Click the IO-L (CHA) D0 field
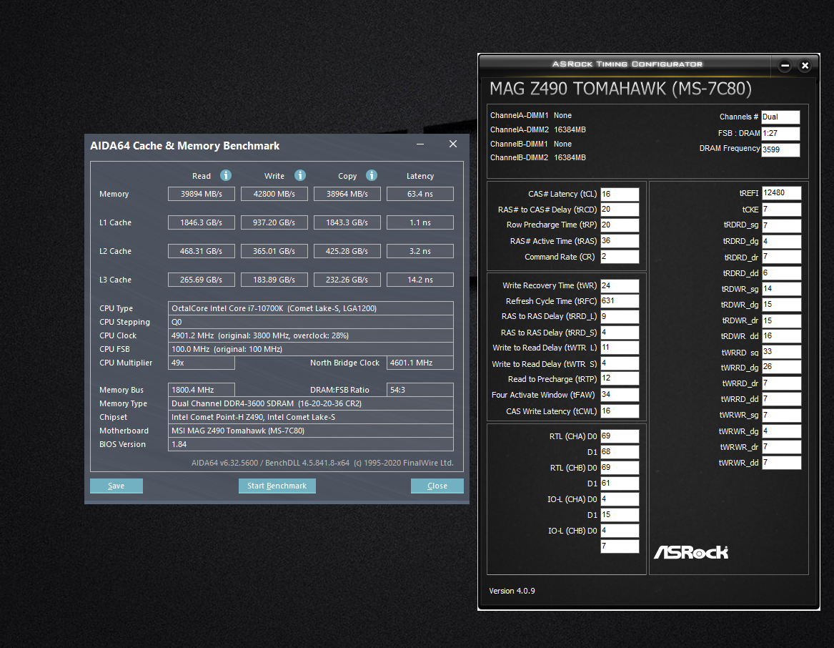 [x=620, y=499]
